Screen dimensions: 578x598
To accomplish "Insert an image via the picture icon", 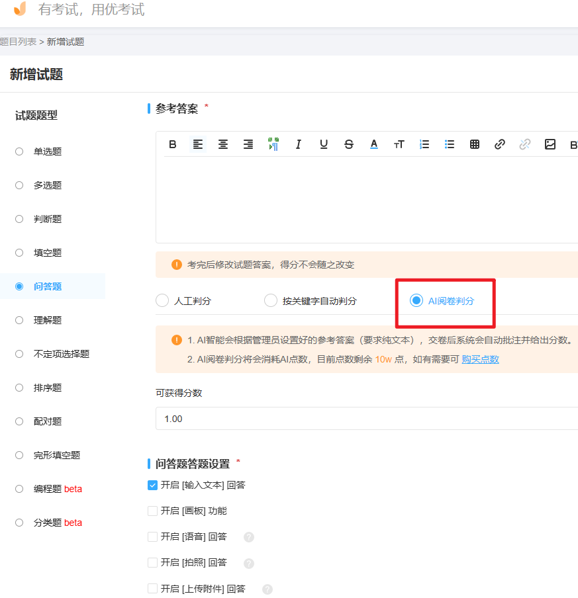I will 550,144.
